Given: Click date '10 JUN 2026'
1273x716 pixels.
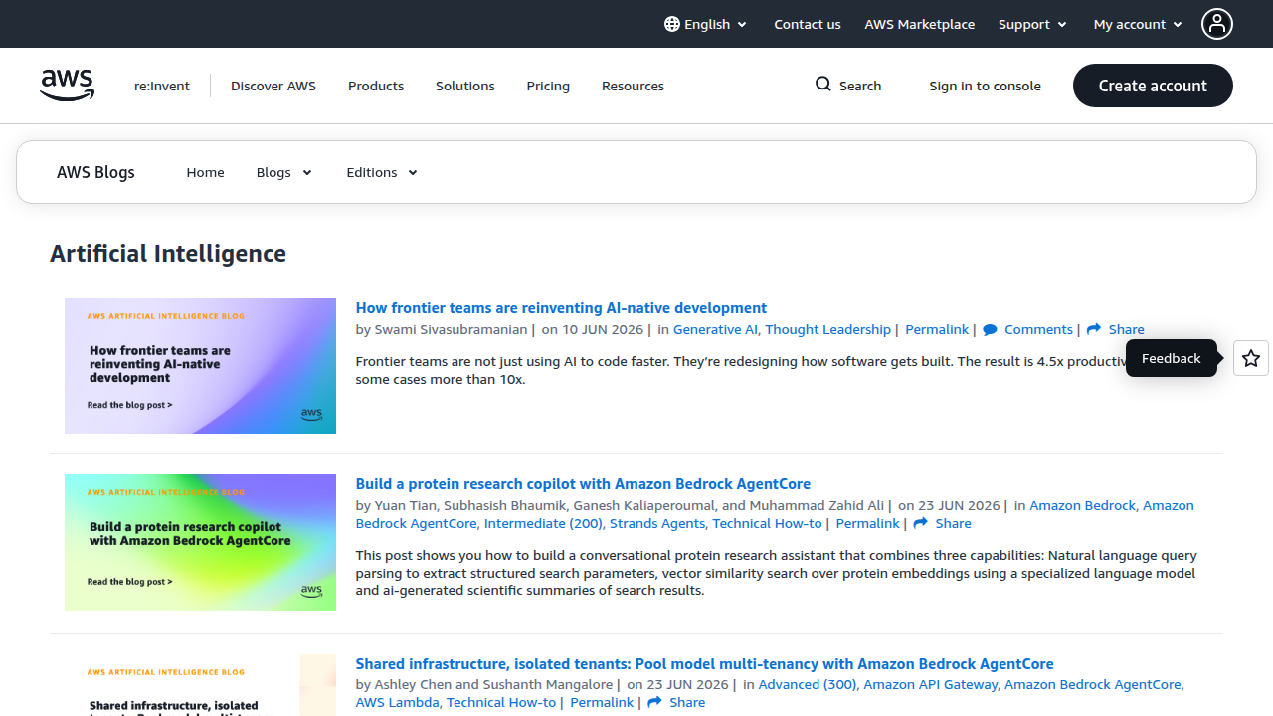Looking at the screenshot, I should pos(603,329).
